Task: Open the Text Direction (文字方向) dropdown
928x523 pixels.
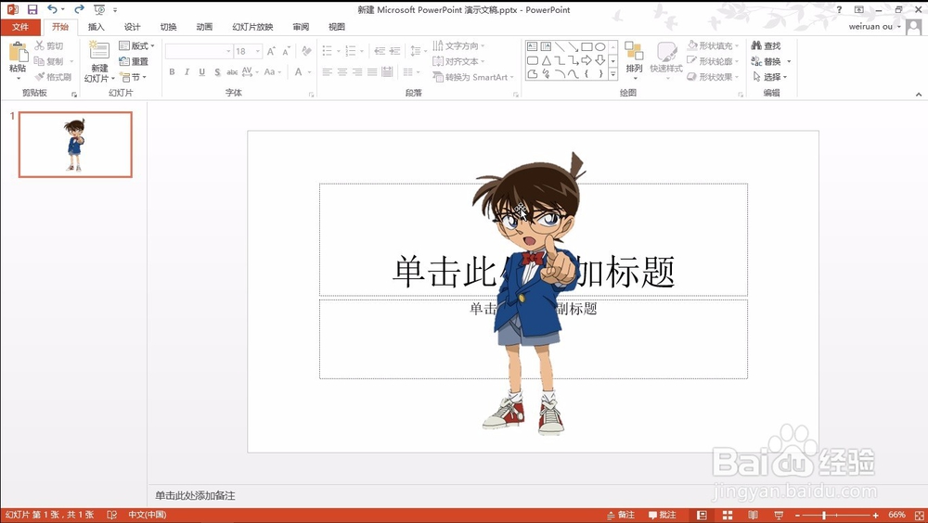Action: point(458,45)
